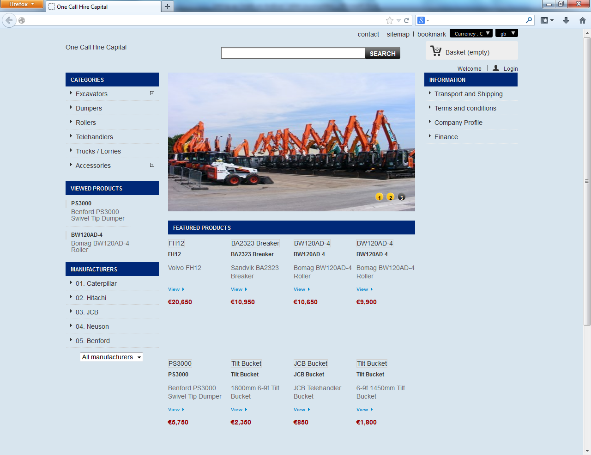Open the downloads arrow icon
Viewport: 591px width, 455px height.
tap(566, 20)
